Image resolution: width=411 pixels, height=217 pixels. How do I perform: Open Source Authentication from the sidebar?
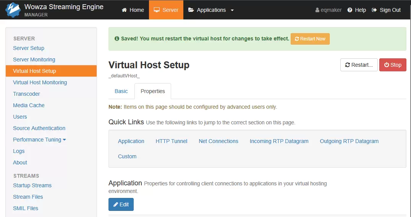tap(39, 128)
